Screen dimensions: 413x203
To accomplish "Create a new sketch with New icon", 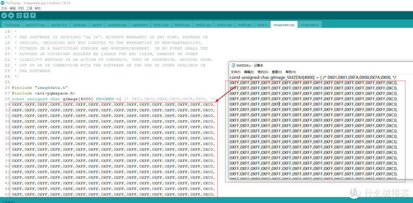I will (x=19, y=15).
